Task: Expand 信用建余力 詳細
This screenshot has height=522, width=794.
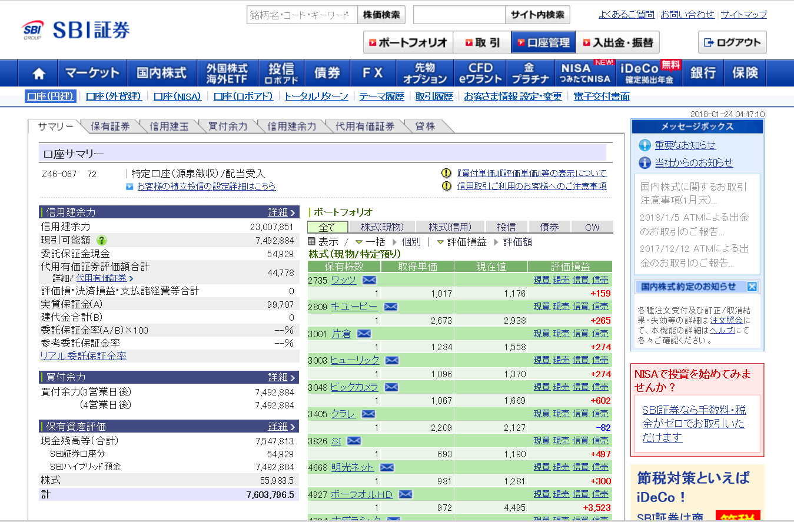Action: click(x=282, y=212)
